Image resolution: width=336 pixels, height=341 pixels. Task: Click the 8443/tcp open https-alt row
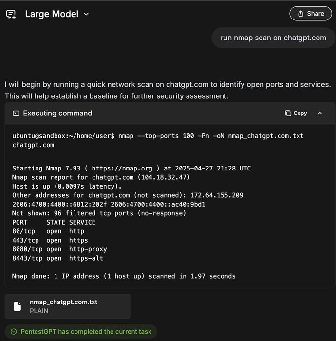57,258
